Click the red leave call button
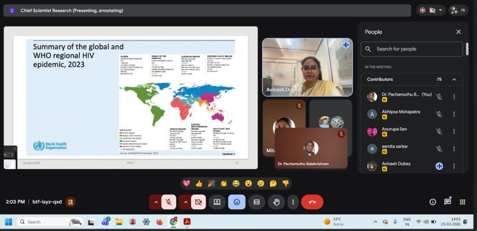This screenshot has height=231, width=477. point(312,202)
